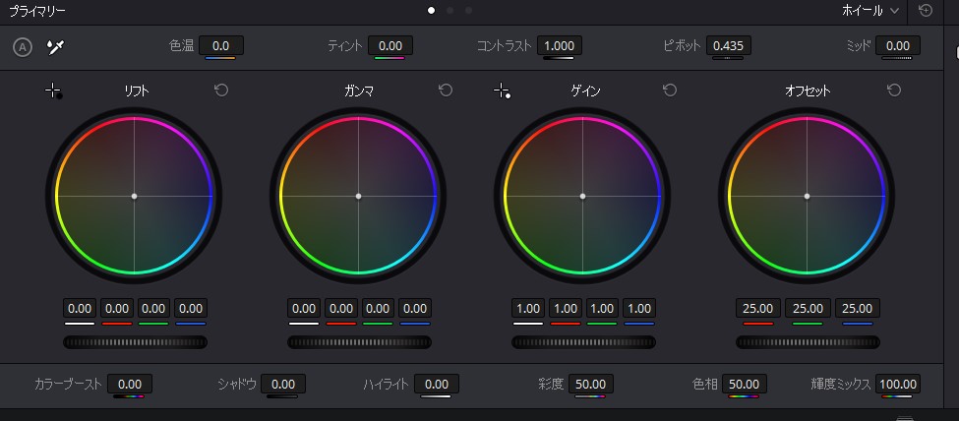Click the オフセット wheel label
959x421 pixels.
808,91
